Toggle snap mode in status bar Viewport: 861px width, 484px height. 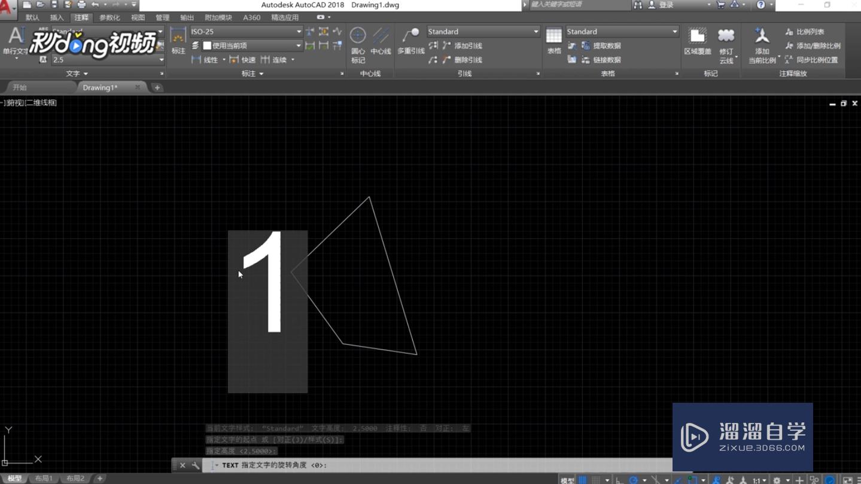pyautogui.click(x=596, y=480)
